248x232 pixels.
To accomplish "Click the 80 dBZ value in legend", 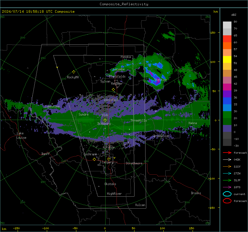I will pyautogui.click(x=235, y=22).
